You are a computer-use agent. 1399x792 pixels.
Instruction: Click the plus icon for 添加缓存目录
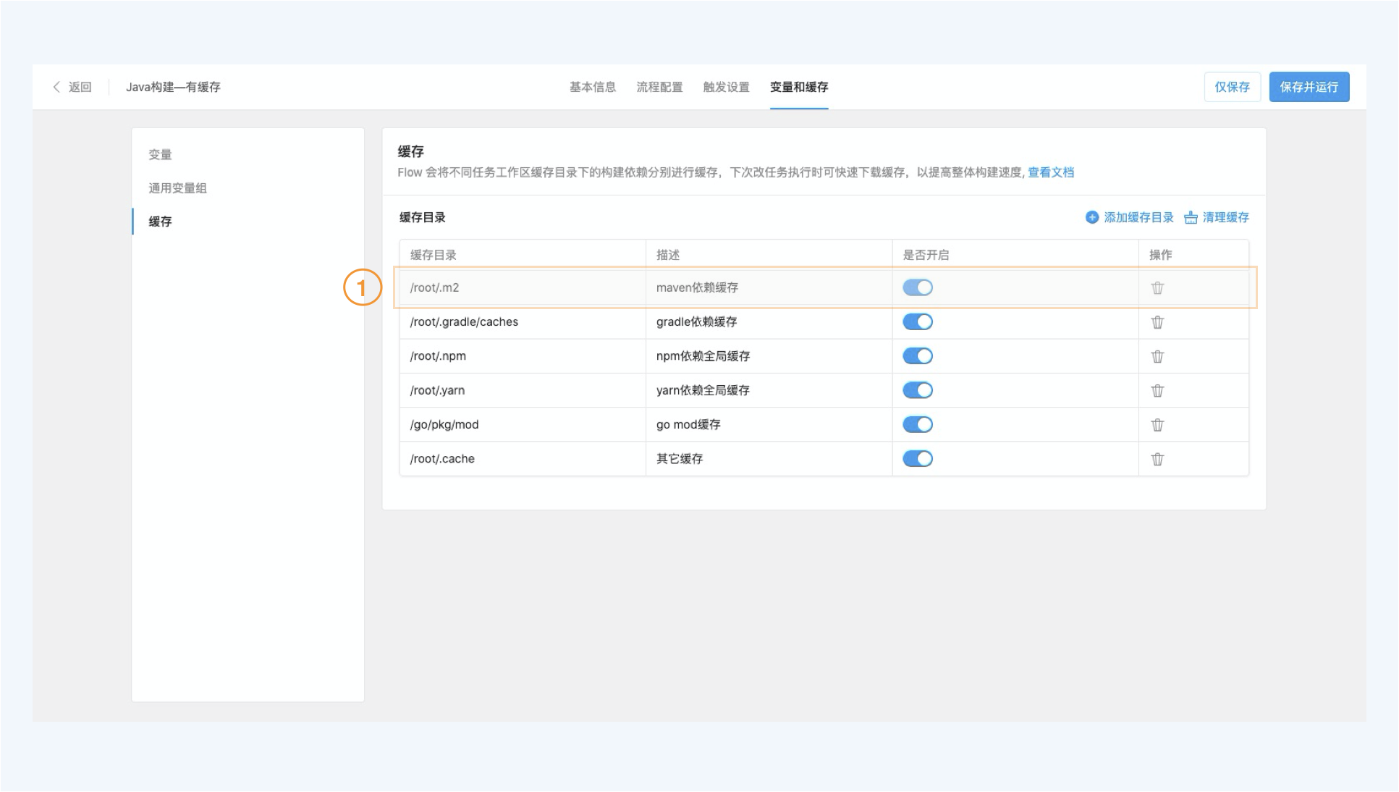coord(1092,217)
